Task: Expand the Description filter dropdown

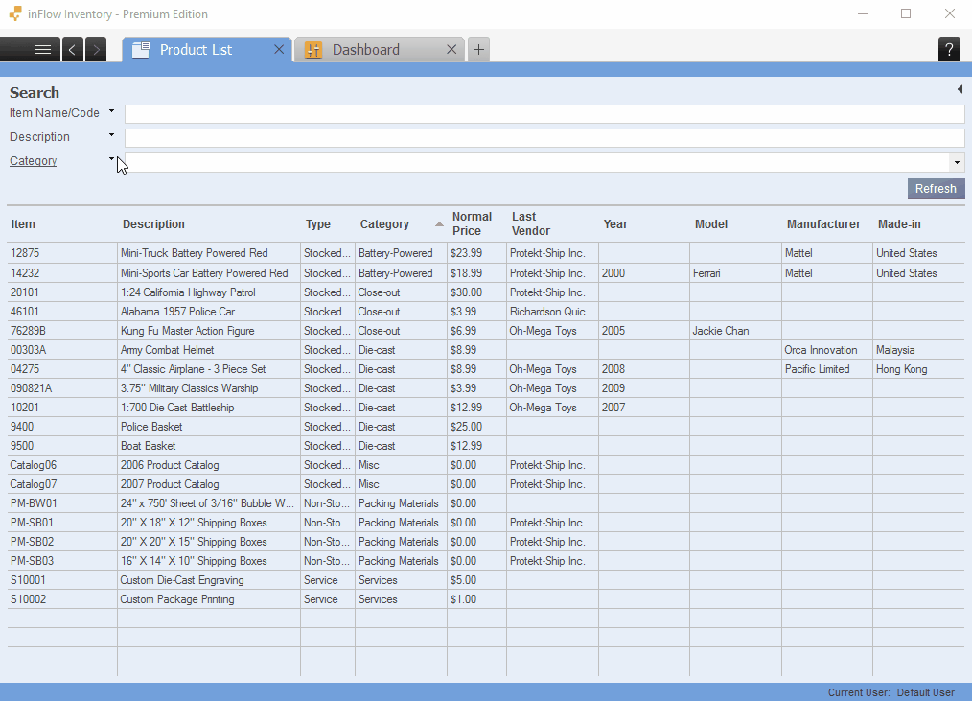Action: pyautogui.click(x=111, y=136)
